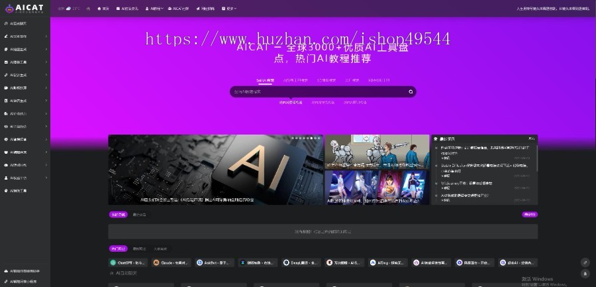
Task: Select the second search category tab
Action: (295, 80)
